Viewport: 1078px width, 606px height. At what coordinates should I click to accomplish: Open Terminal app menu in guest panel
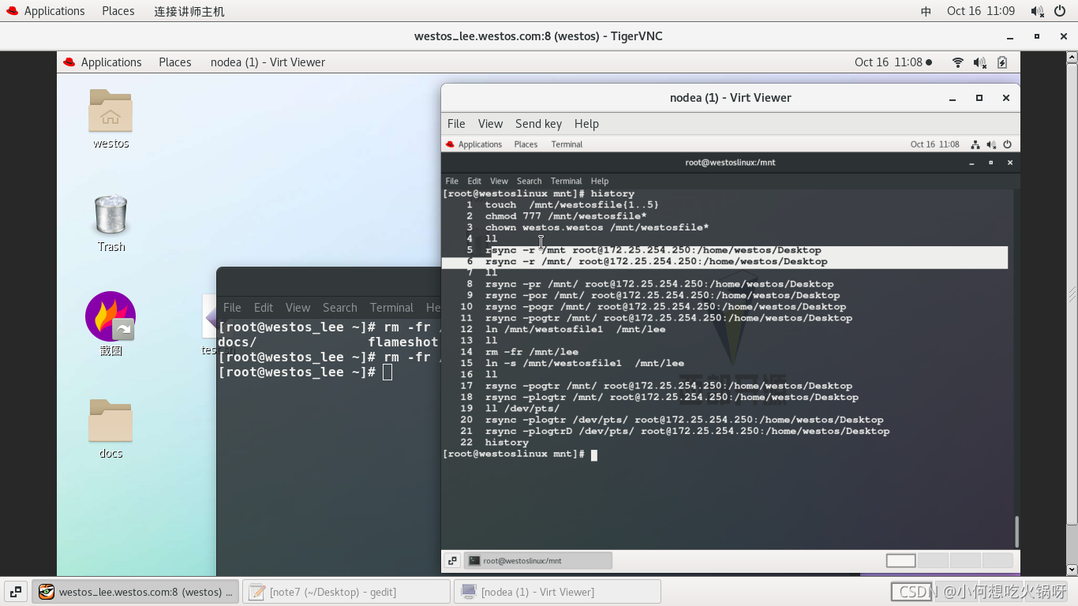pyautogui.click(x=567, y=144)
